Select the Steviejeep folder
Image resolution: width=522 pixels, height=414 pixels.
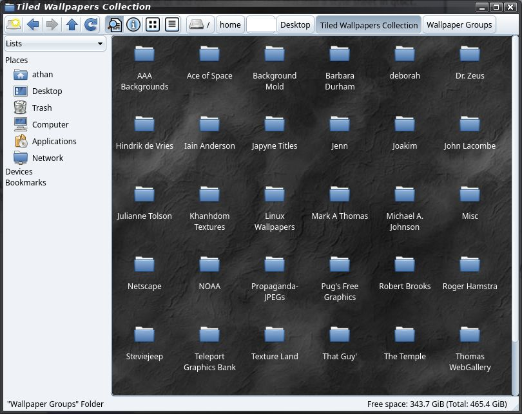[144, 343]
